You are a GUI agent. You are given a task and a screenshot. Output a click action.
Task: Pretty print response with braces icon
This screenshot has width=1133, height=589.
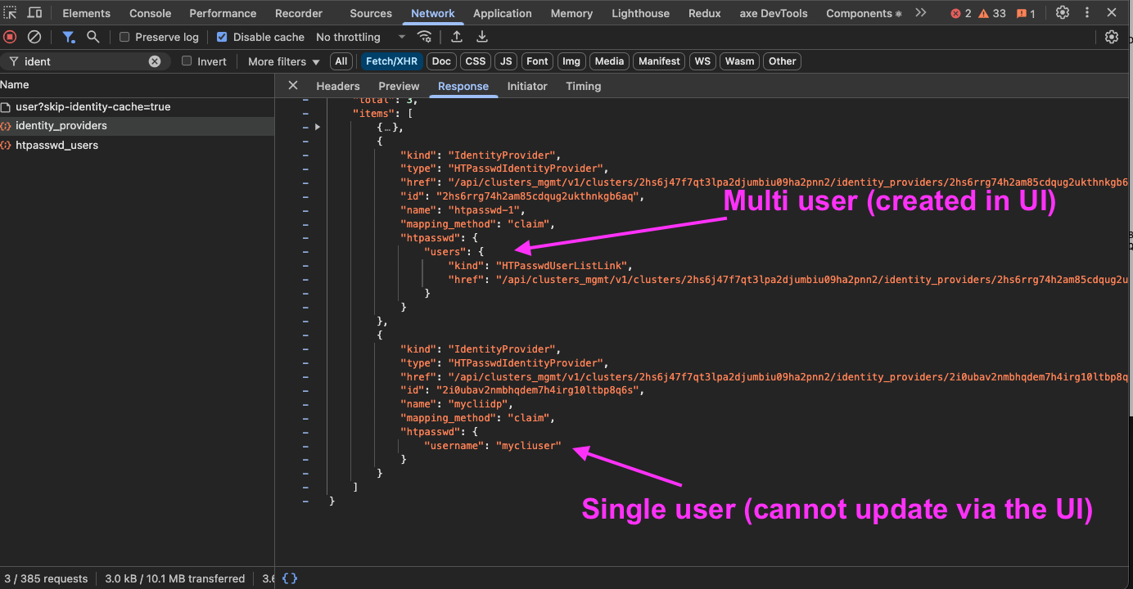click(x=290, y=578)
